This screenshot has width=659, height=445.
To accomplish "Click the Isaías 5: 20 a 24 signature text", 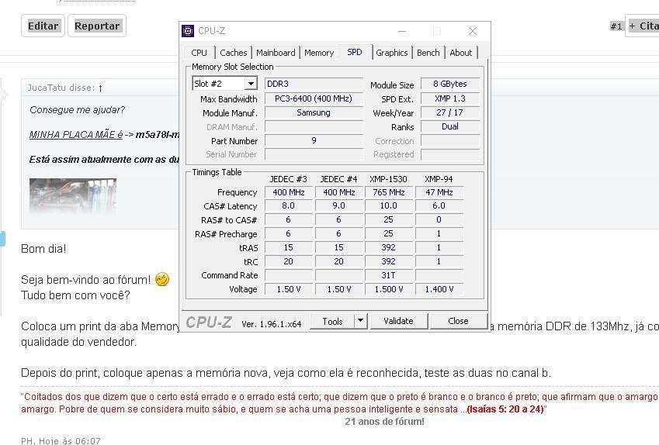I will 505,409.
